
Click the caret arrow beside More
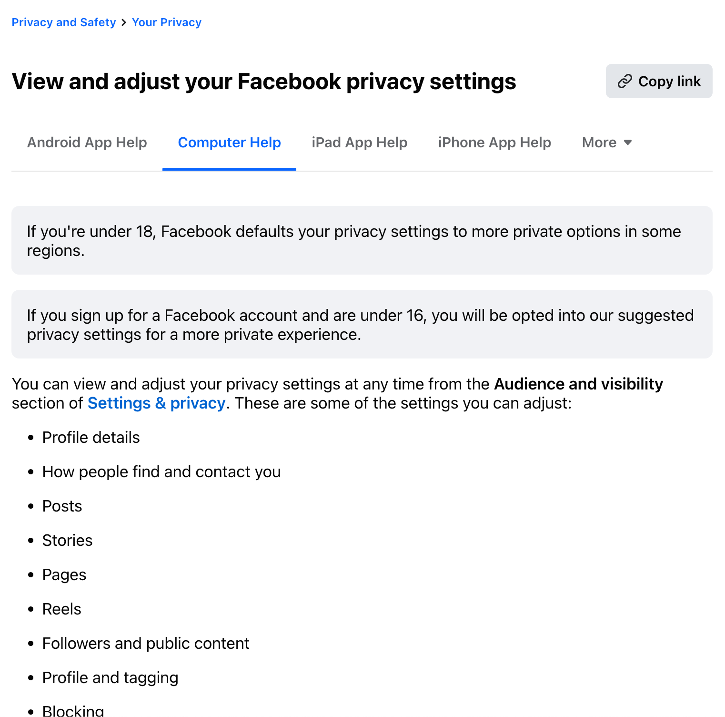tap(628, 143)
